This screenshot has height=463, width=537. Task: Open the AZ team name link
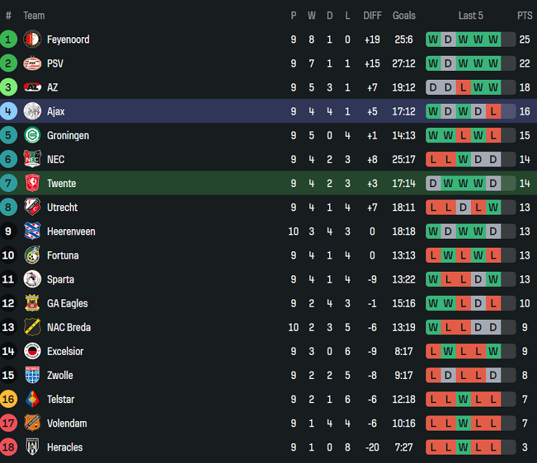point(52,87)
